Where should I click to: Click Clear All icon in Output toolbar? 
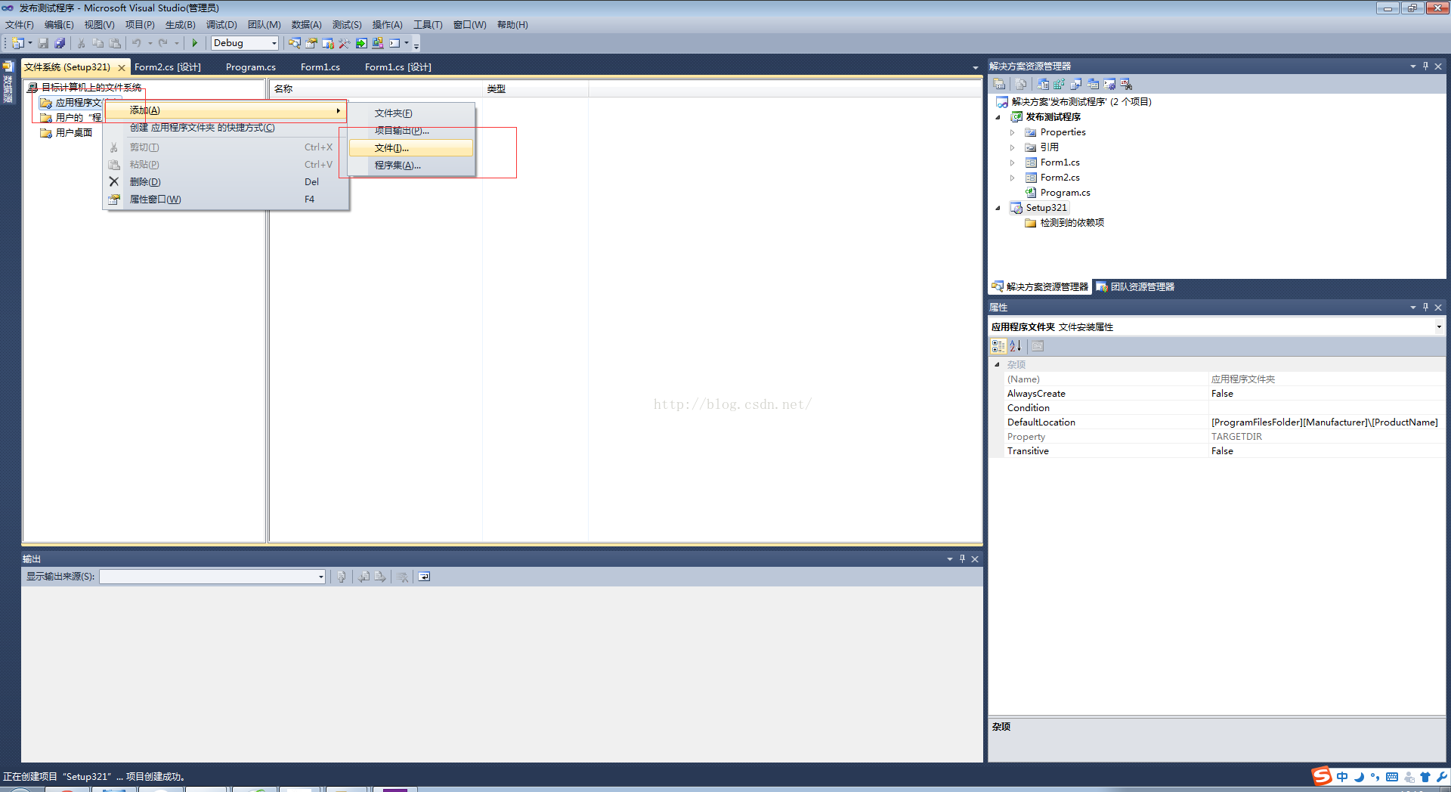[x=402, y=577]
